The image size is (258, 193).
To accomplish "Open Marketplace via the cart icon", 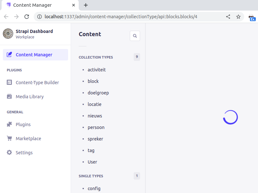I will [10, 138].
